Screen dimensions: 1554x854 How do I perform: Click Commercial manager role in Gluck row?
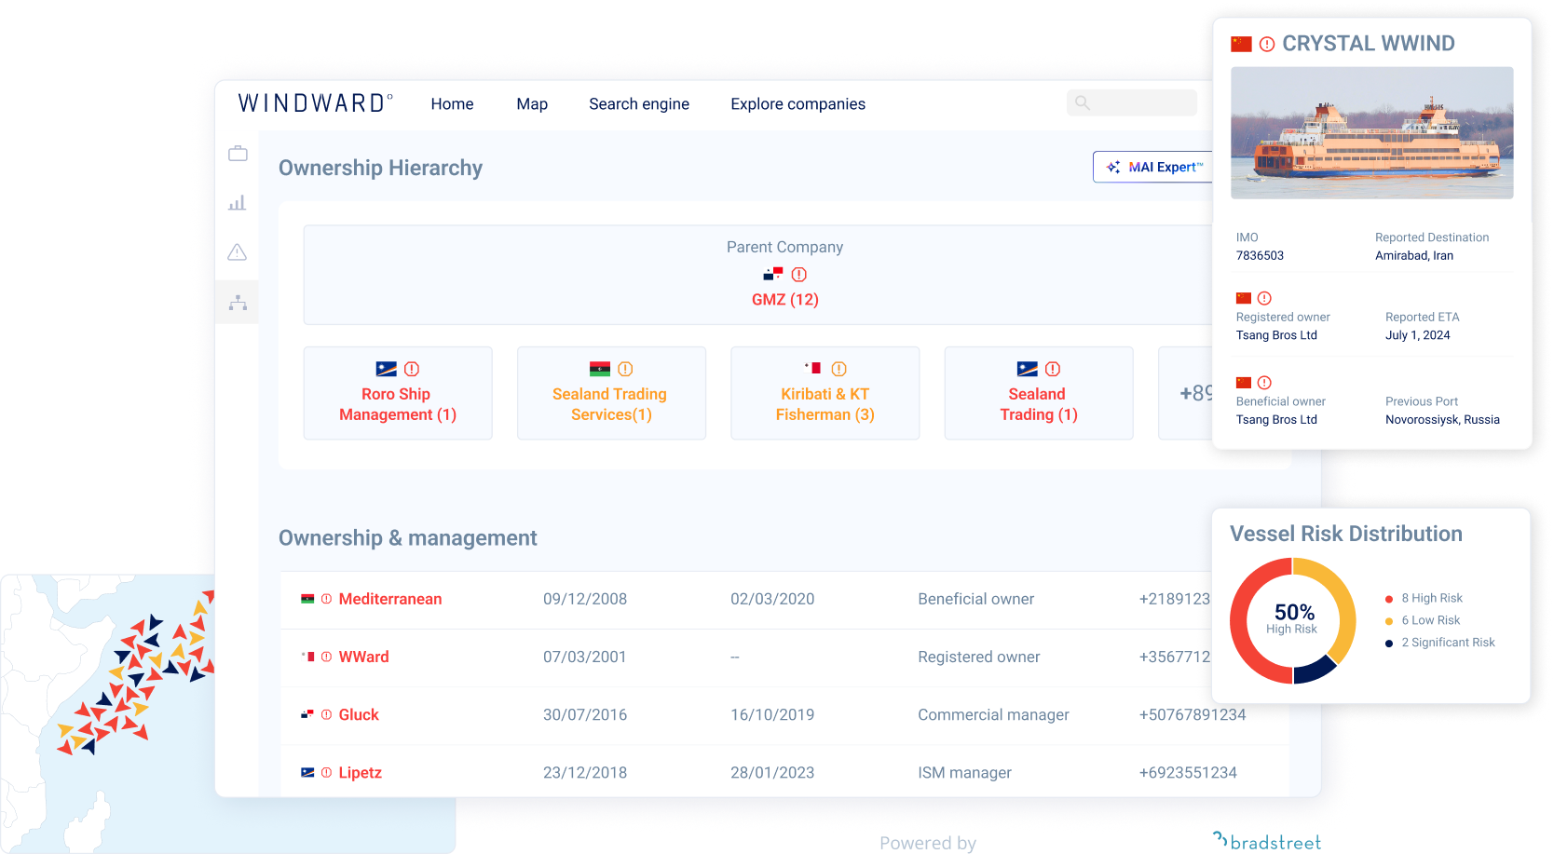(x=993, y=714)
